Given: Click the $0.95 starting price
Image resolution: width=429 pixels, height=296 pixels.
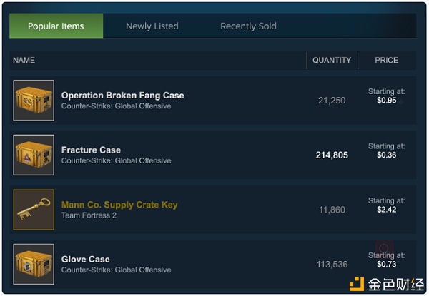Looking at the screenshot, I should click(386, 101).
